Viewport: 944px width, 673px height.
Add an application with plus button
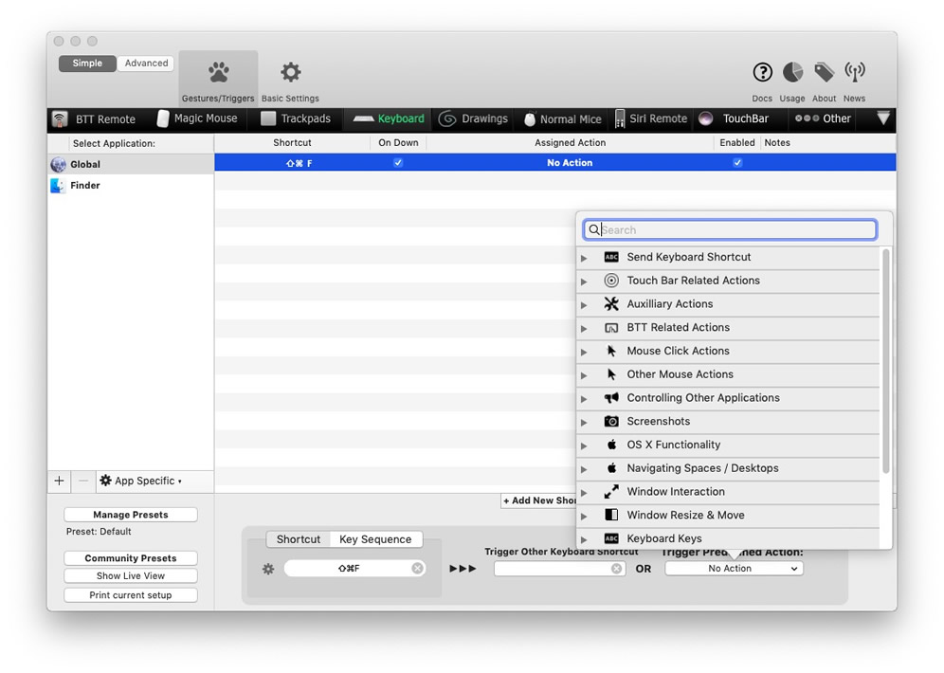[x=59, y=481]
